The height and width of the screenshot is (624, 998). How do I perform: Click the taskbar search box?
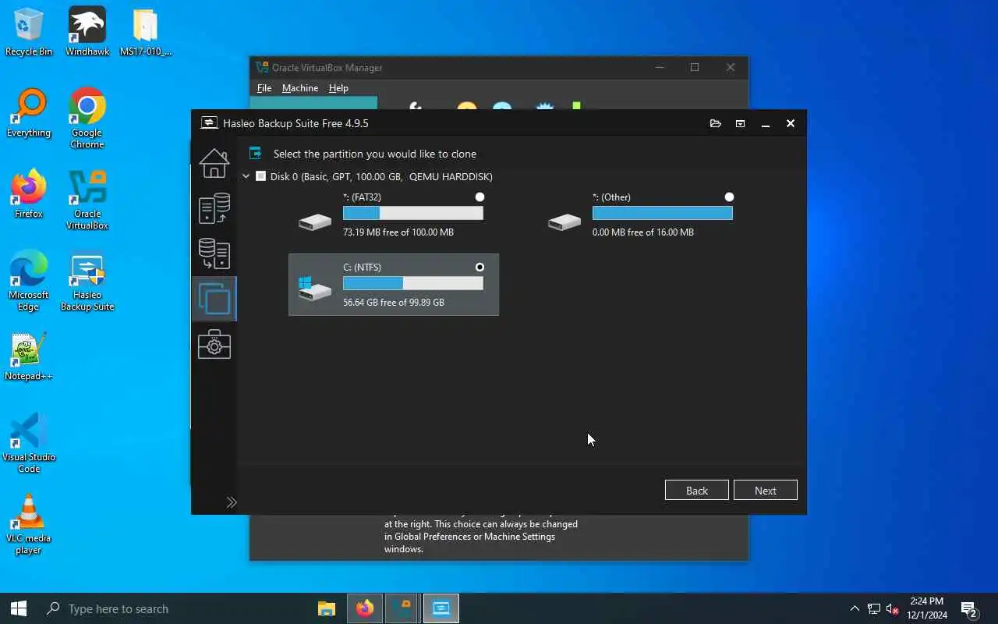point(172,608)
